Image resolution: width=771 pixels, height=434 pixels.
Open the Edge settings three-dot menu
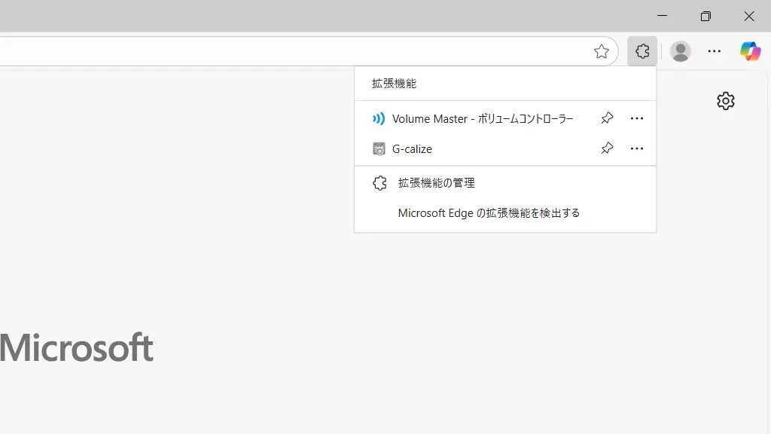pyautogui.click(x=714, y=51)
